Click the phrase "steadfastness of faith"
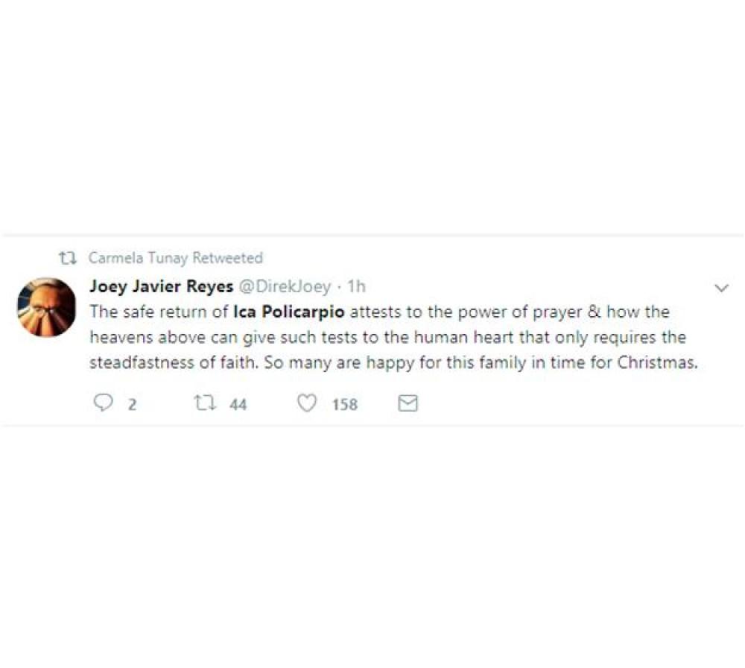The image size is (745, 668). (174, 364)
